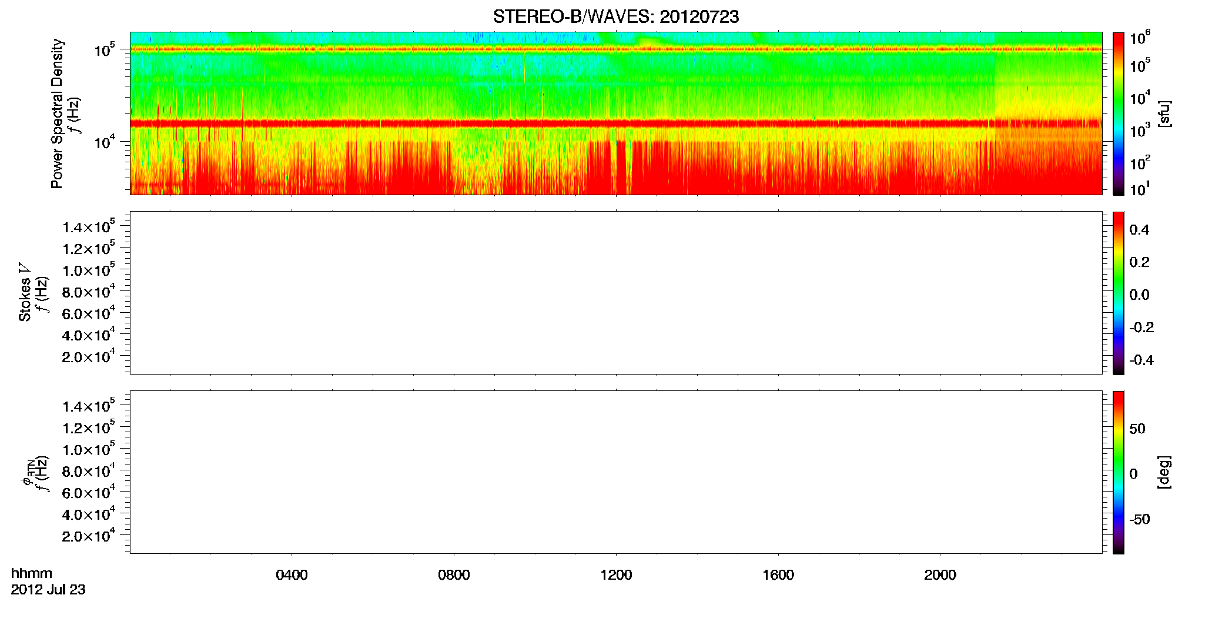The height and width of the screenshot is (635, 1232).
Task: Click the [deg] color bar unit label
Action: click(1164, 472)
